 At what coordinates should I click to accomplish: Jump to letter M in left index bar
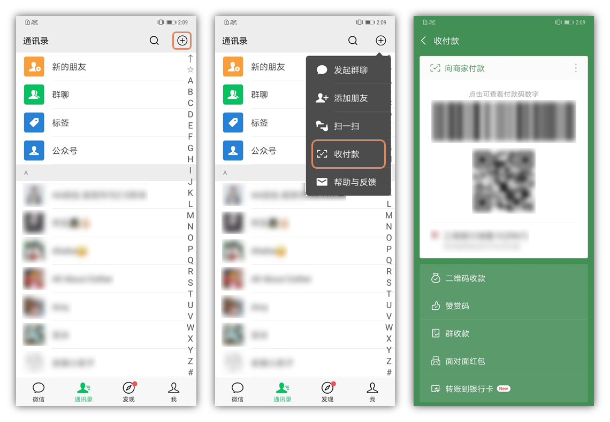(190, 215)
